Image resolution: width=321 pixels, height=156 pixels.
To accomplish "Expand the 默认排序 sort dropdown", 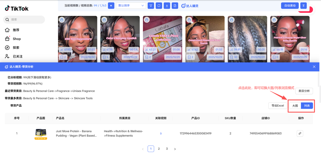I will [x=131, y=6].
